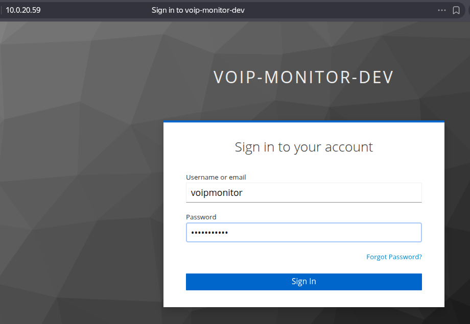This screenshot has height=324, width=470.
Task: Click the 10.0.20.59 host address
Action: pos(23,10)
